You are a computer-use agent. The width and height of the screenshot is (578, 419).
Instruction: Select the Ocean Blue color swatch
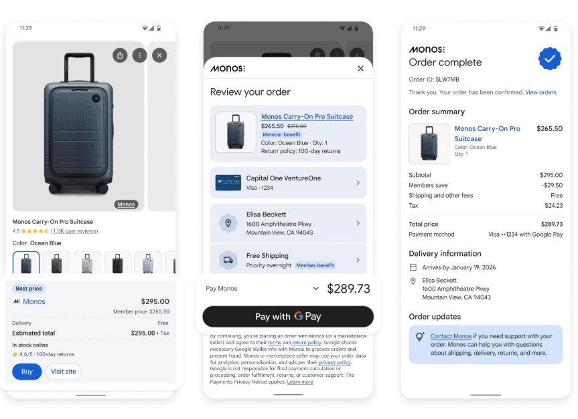coord(26,262)
